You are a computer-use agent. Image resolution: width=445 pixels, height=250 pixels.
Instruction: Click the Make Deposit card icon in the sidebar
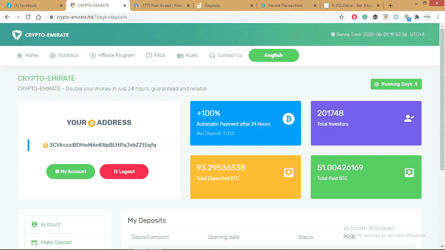pyautogui.click(x=34, y=243)
